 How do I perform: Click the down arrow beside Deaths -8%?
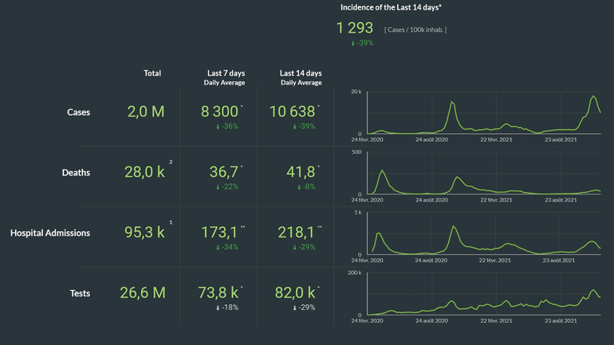pyautogui.click(x=299, y=187)
